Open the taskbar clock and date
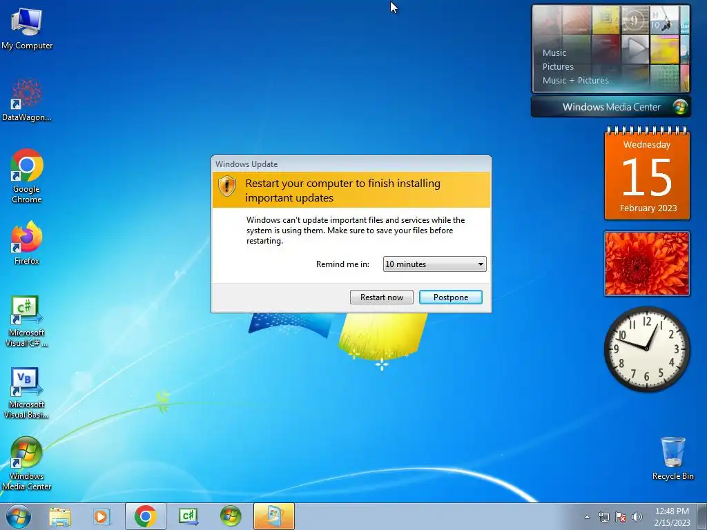 672,517
